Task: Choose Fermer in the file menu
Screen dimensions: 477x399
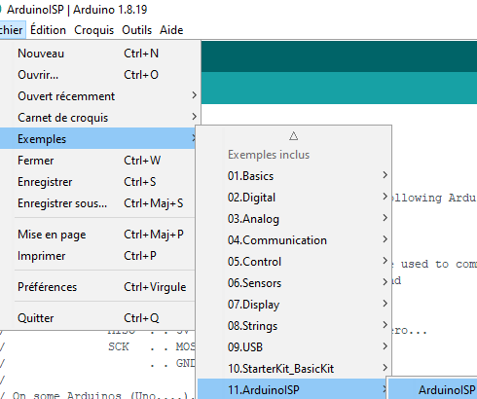Action: point(98,161)
